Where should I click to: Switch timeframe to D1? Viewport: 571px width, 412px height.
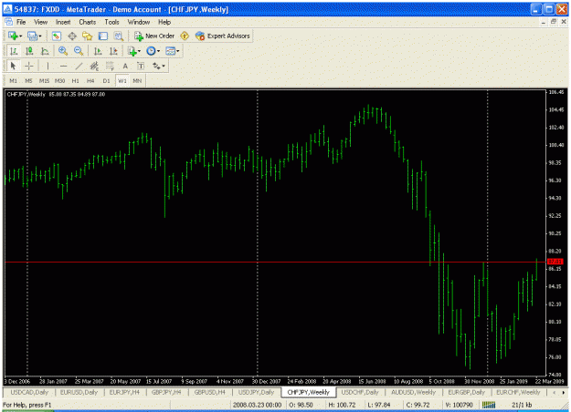point(106,80)
